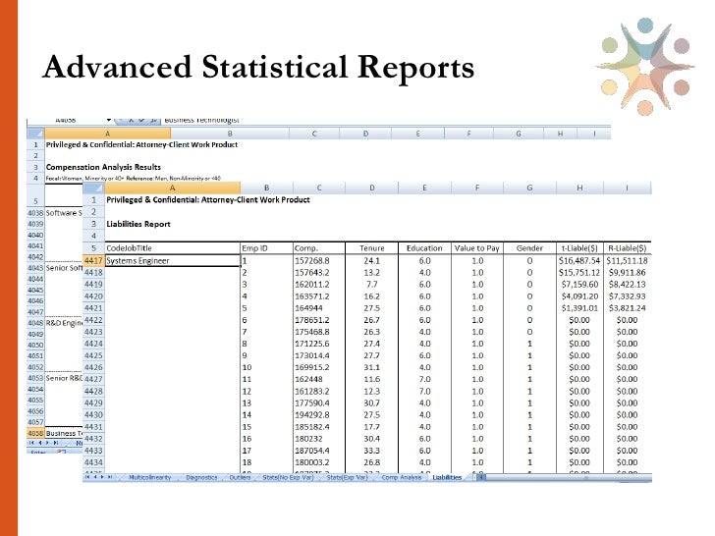Click the 194292.8 compensation cell
715x536 pixels.
319,414
